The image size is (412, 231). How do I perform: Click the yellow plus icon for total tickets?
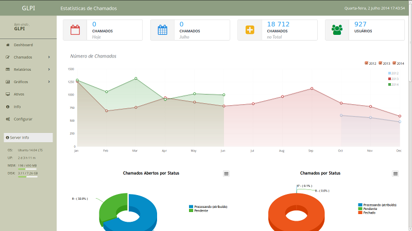(x=250, y=30)
